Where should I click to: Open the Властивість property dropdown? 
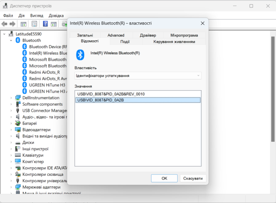(138, 75)
